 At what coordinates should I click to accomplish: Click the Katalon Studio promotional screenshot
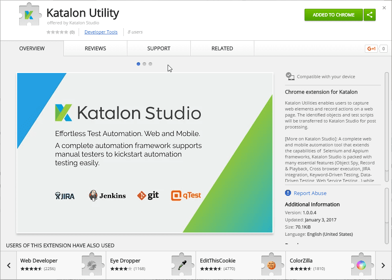click(145, 153)
